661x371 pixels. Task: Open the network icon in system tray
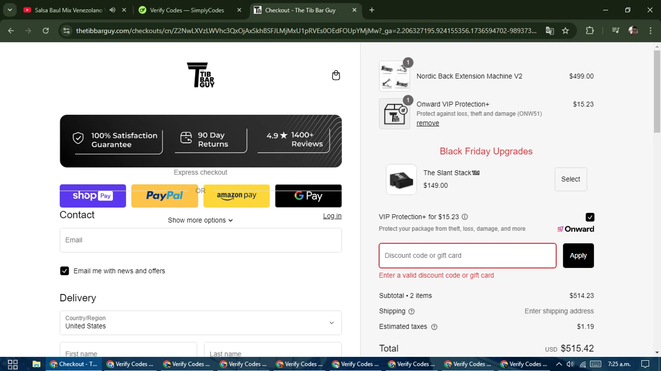pos(583,364)
